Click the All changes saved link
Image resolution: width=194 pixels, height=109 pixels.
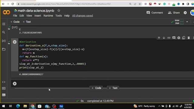point(82,16)
